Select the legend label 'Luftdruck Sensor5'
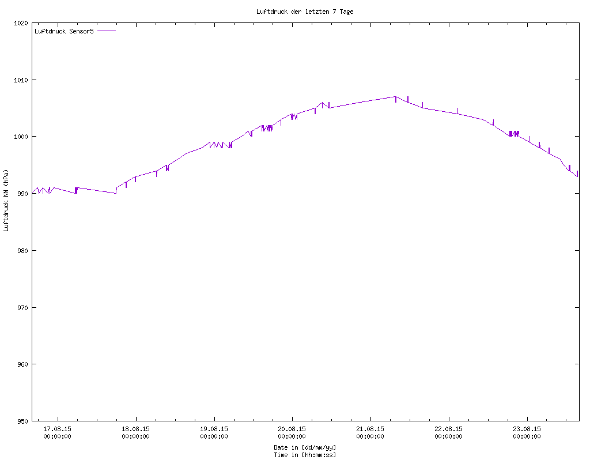The height and width of the screenshot is (460, 590). tap(64, 31)
